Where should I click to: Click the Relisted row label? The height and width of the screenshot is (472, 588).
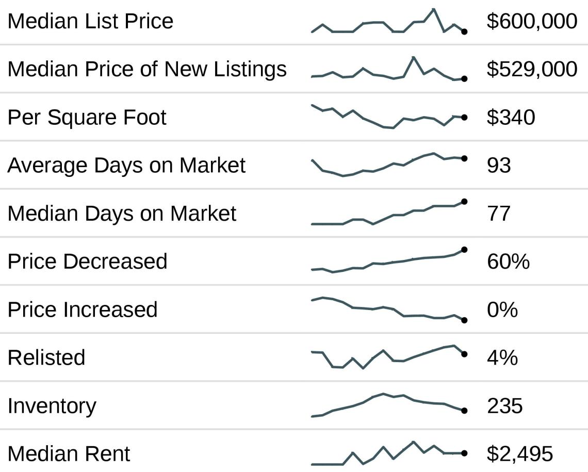coord(46,357)
